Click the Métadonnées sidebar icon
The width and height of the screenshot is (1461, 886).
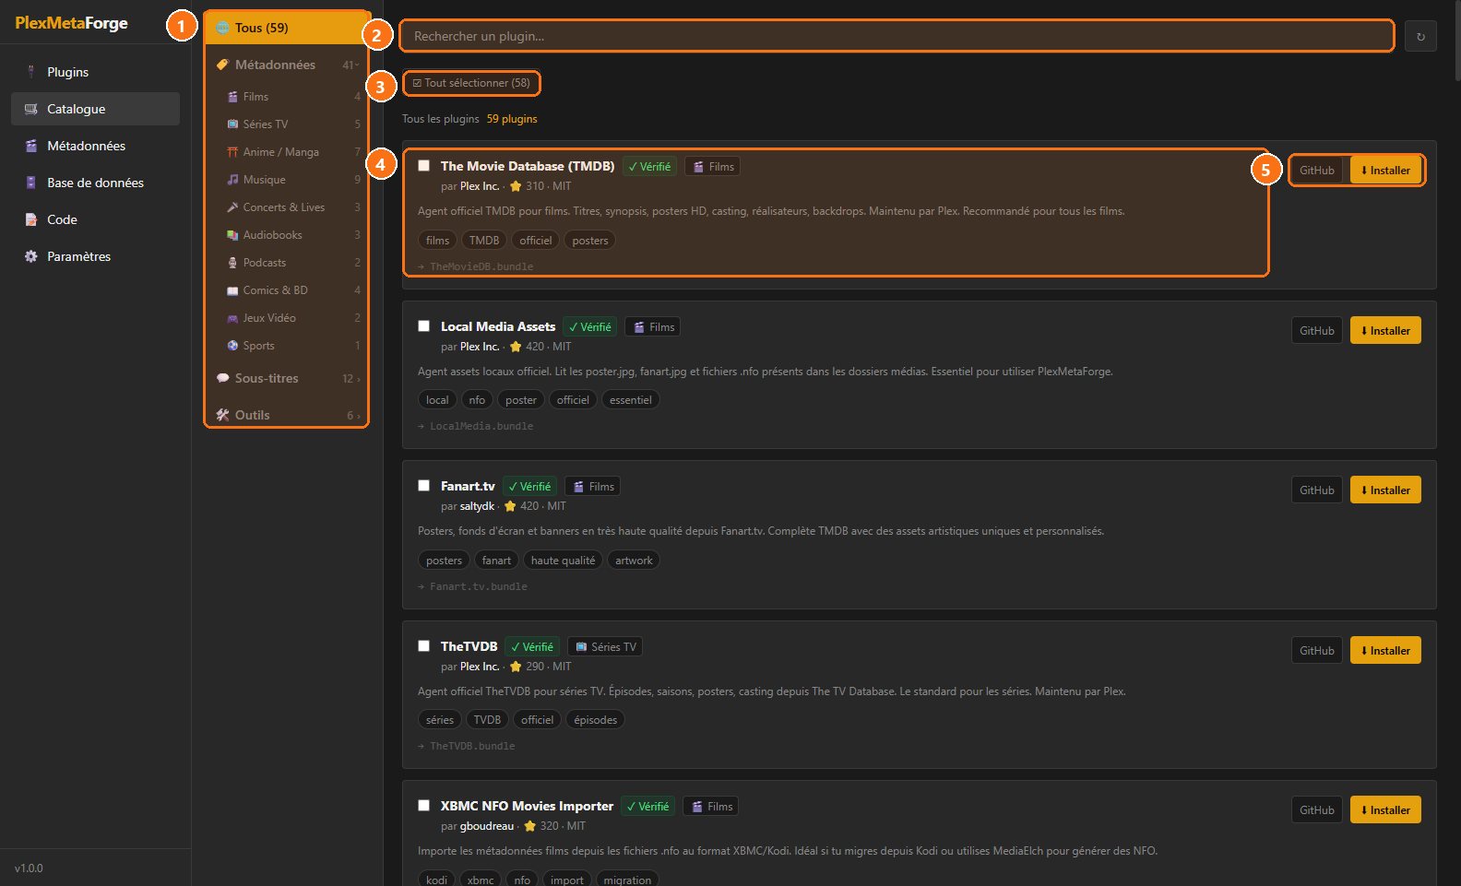[31, 146]
